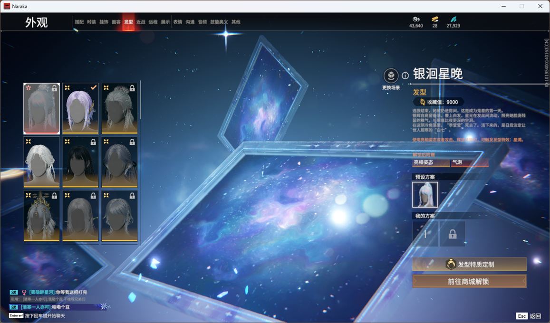The width and height of the screenshot is (550, 323).
Task: Open the 沟通 tab
Action: [190, 22]
